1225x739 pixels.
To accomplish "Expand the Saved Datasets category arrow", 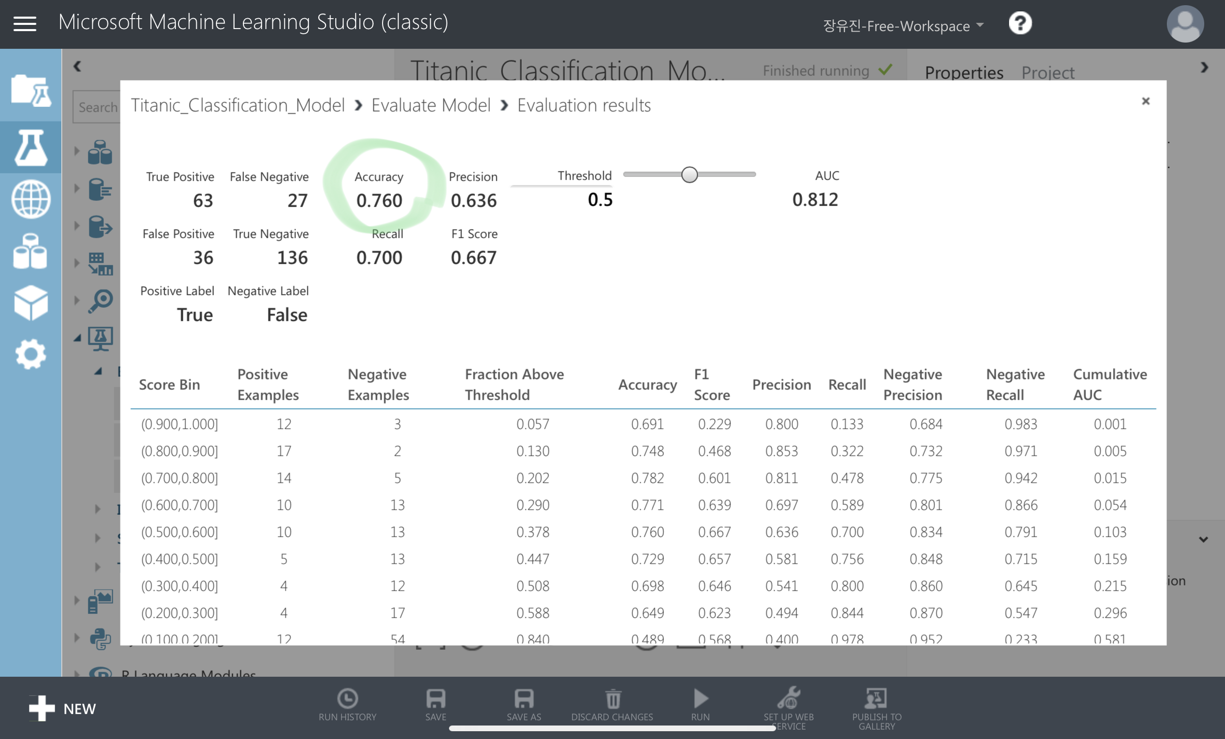I will click(77, 151).
